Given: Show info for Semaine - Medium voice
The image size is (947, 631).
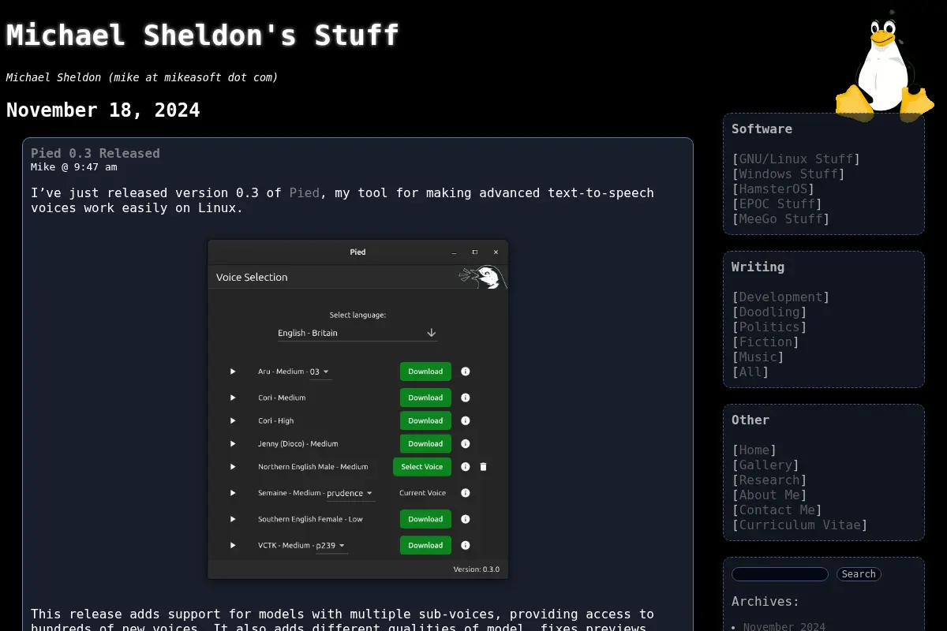Looking at the screenshot, I should click(x=466, y=493).
